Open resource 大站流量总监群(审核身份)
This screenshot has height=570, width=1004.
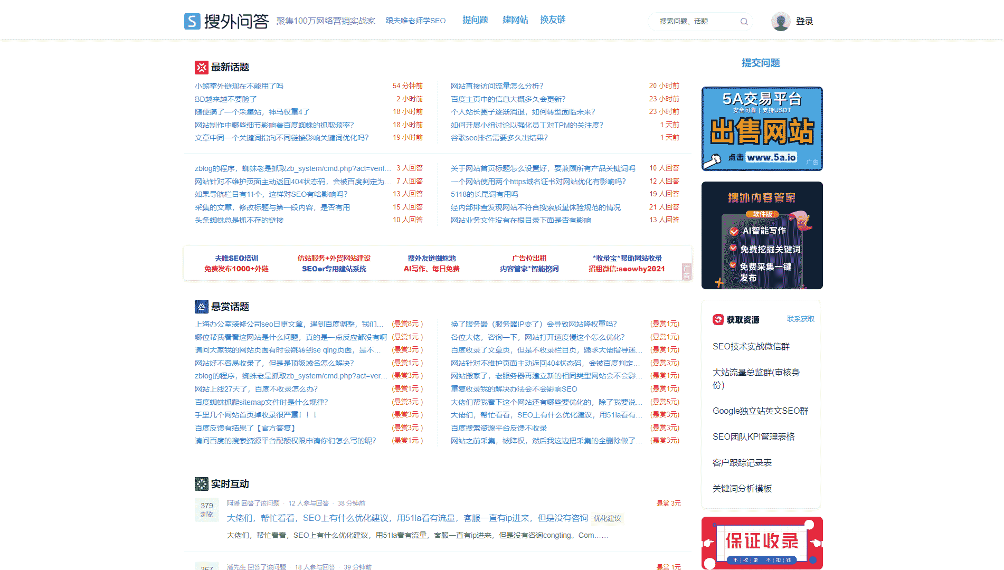(756, 378)
